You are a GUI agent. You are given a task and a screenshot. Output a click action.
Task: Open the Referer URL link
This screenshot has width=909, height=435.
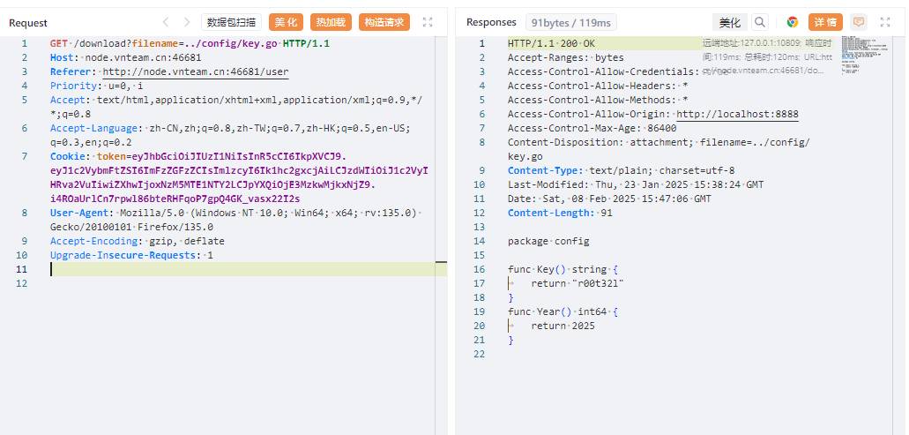pyautogui.click(x=195, y=71)
